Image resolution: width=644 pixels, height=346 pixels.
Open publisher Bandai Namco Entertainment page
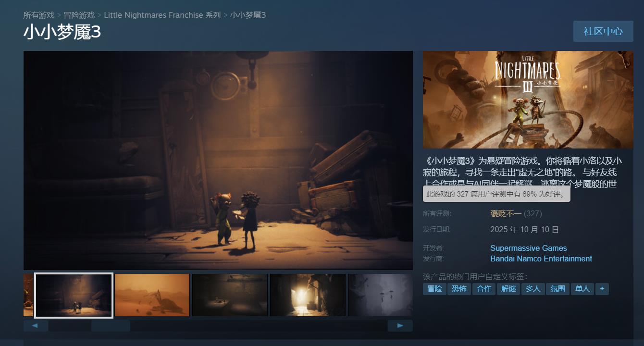[x=541, y=259]
